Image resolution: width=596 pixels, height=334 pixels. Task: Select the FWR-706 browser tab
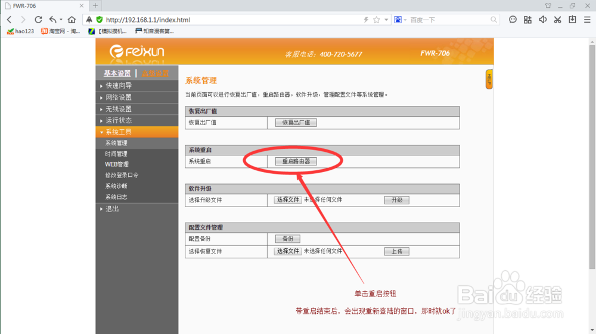[x=44, y=6]
